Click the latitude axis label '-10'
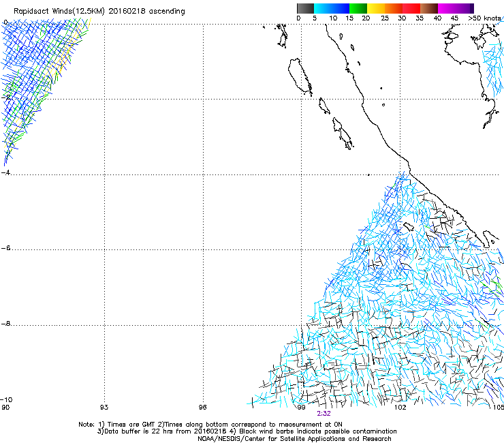Image resolution: width=504 pixels, height=443 pixels. coord(6,399)
